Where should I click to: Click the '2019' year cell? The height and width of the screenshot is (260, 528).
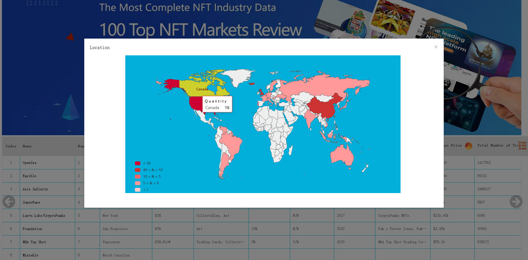click(355, 242)
